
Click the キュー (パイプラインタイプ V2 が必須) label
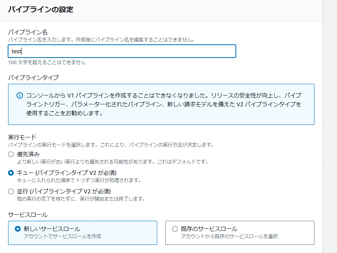[x=67, y=173]
